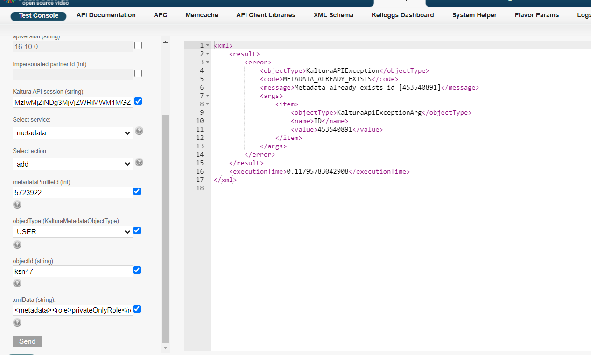Open help icon for Select service
This screenshot has width=591, height=355.
point(139,131)
